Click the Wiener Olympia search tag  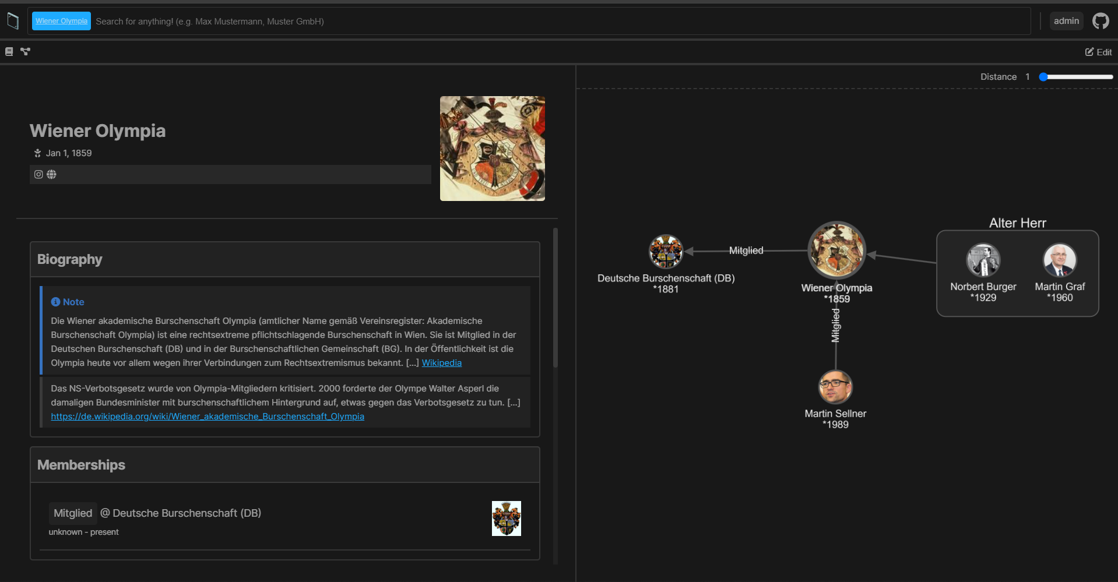point(61,21)
